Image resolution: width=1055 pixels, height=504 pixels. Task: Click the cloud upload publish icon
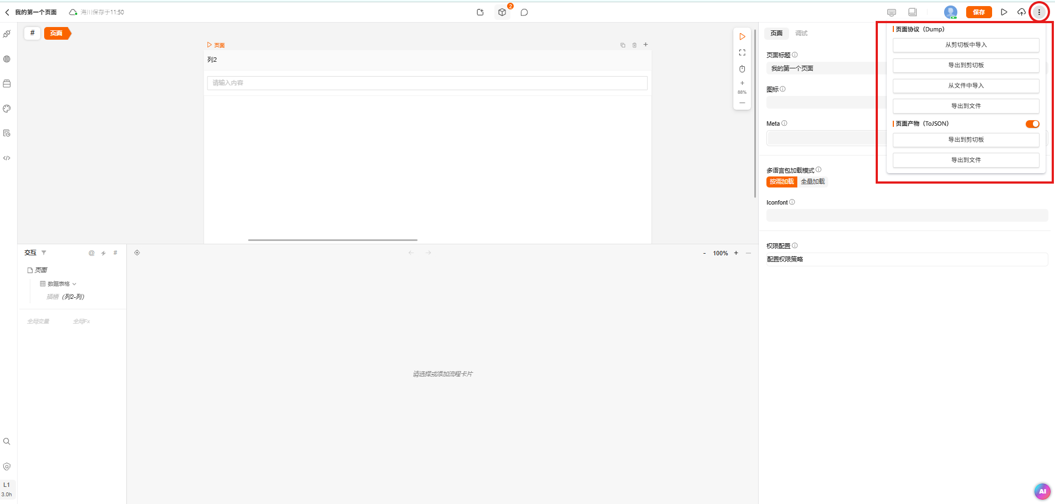click(1021, 12)
